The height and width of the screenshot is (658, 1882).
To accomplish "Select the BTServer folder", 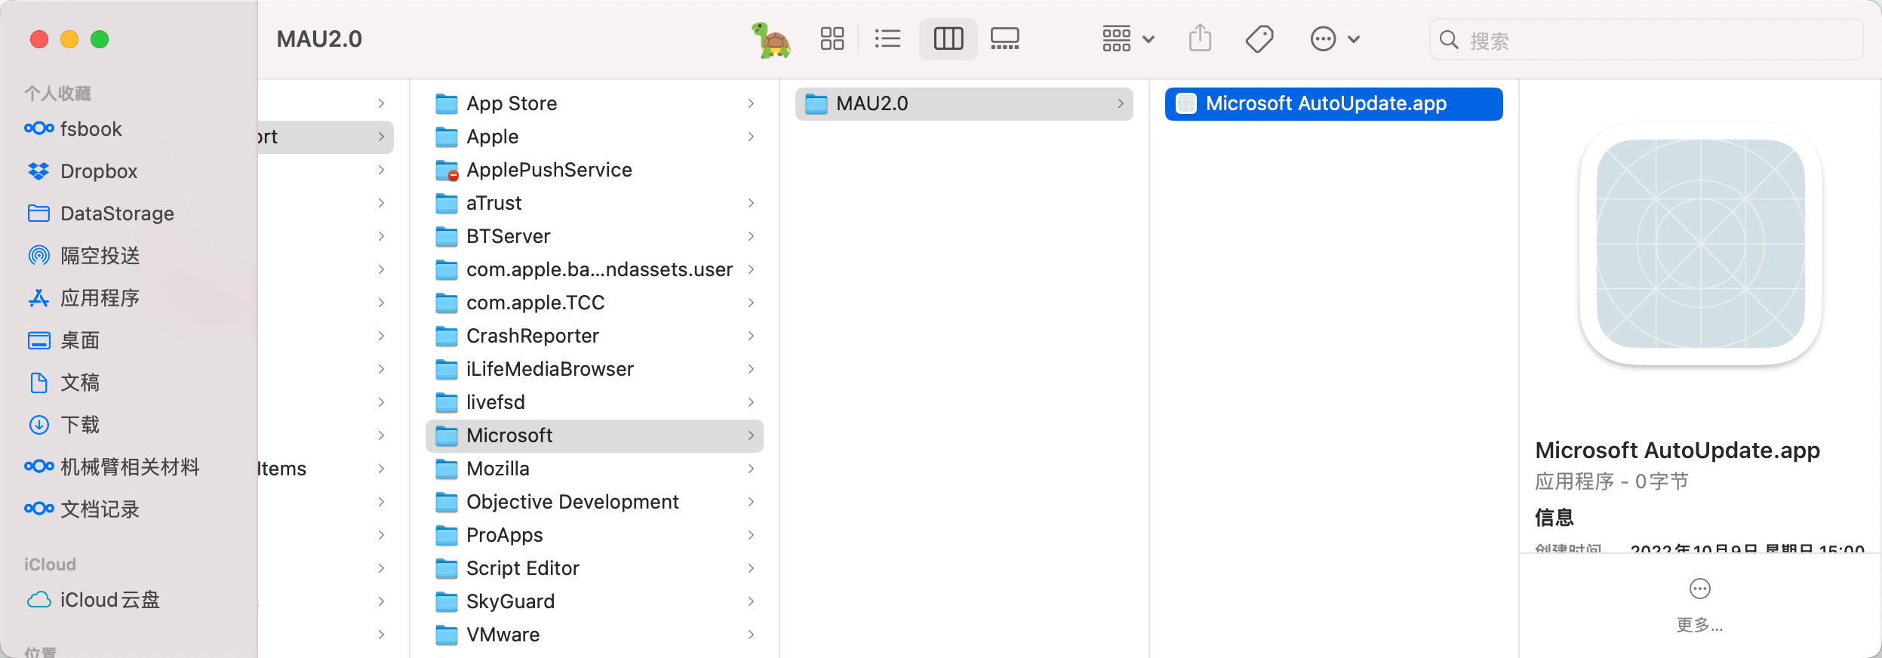I will 595,236.
